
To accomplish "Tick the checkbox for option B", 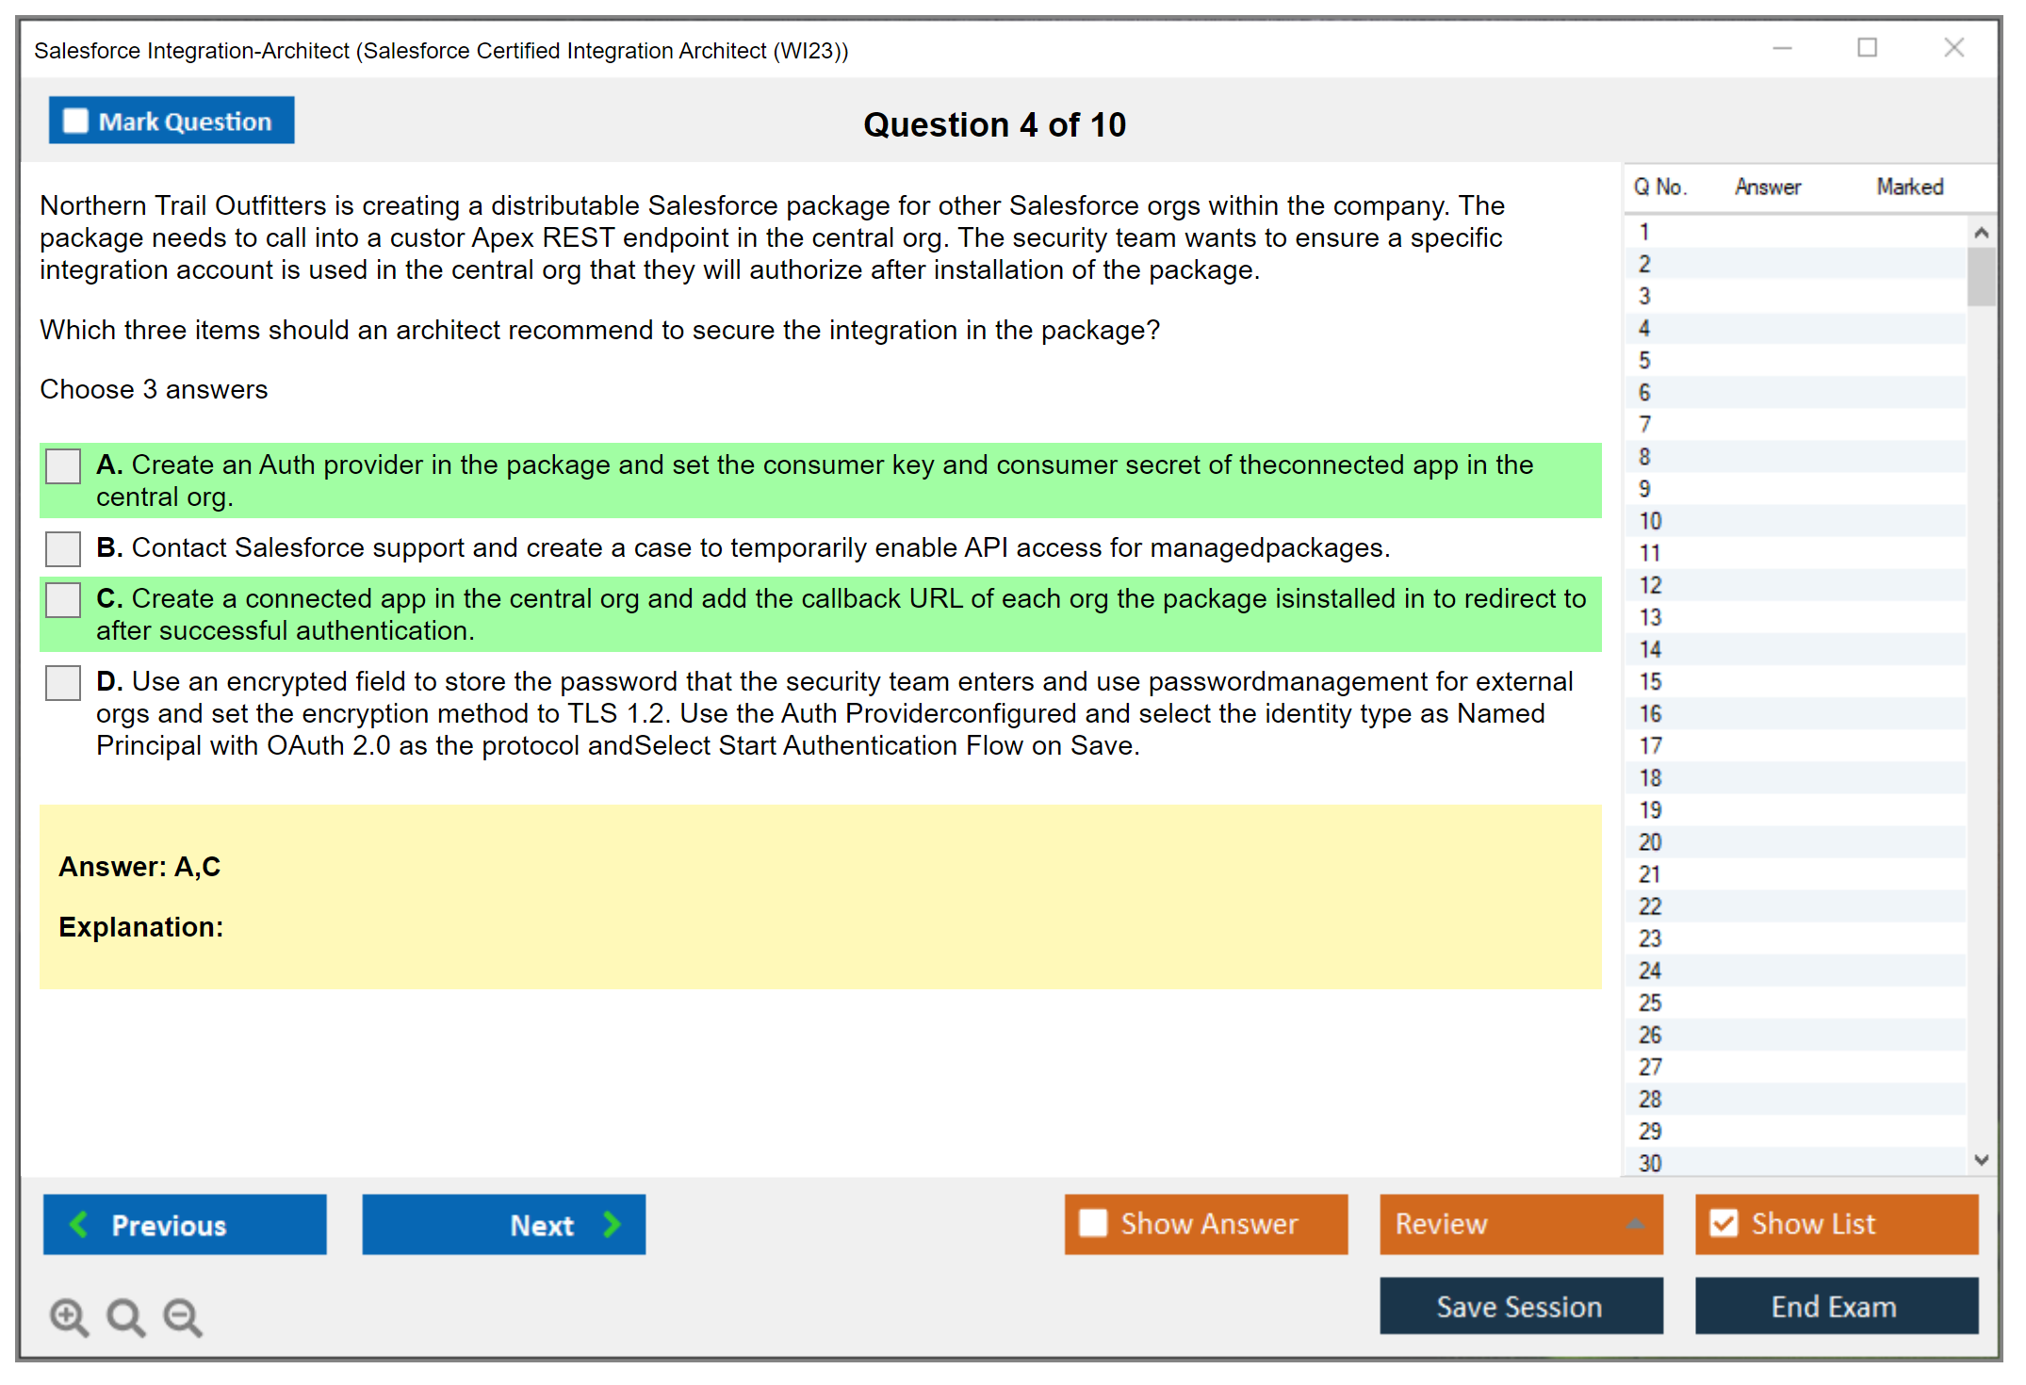I will click(63, 548).
